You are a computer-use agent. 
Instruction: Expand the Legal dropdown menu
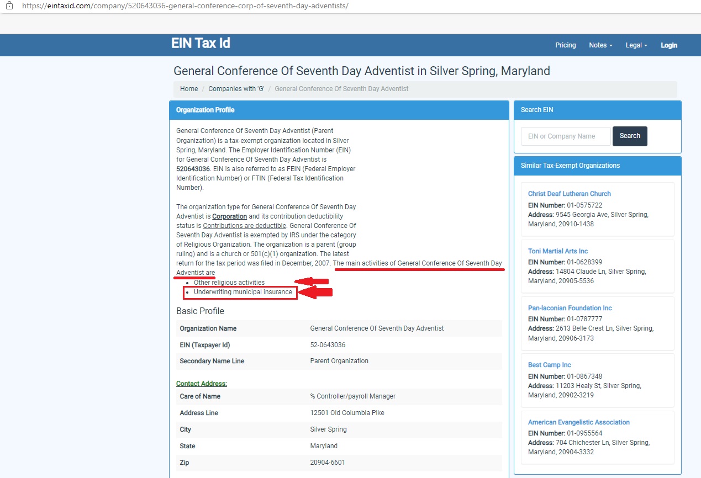[x=636, y=45]
